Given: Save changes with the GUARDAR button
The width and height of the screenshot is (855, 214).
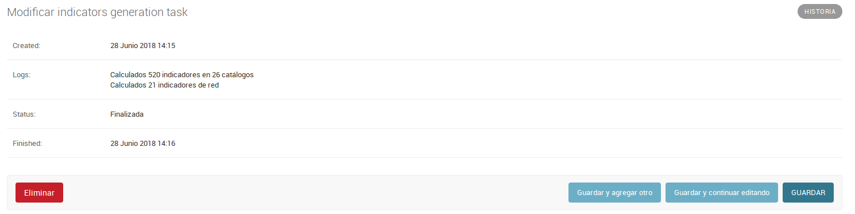Looking at the screenshot, I should [x=808, y=193].
